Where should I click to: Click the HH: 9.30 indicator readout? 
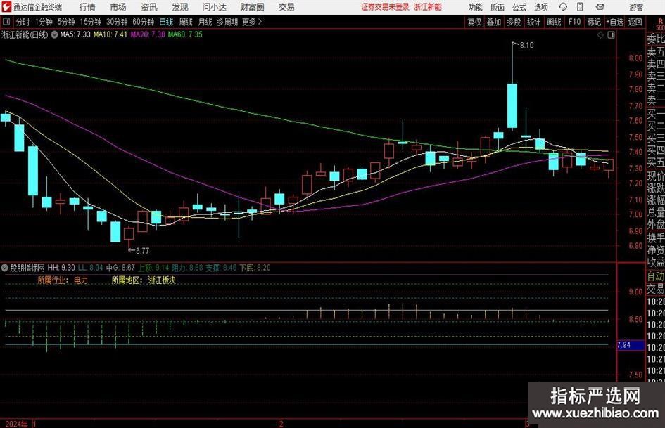61,268
